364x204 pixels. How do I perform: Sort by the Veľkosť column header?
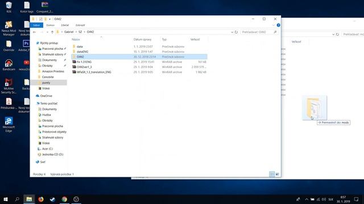coord(195,40)
